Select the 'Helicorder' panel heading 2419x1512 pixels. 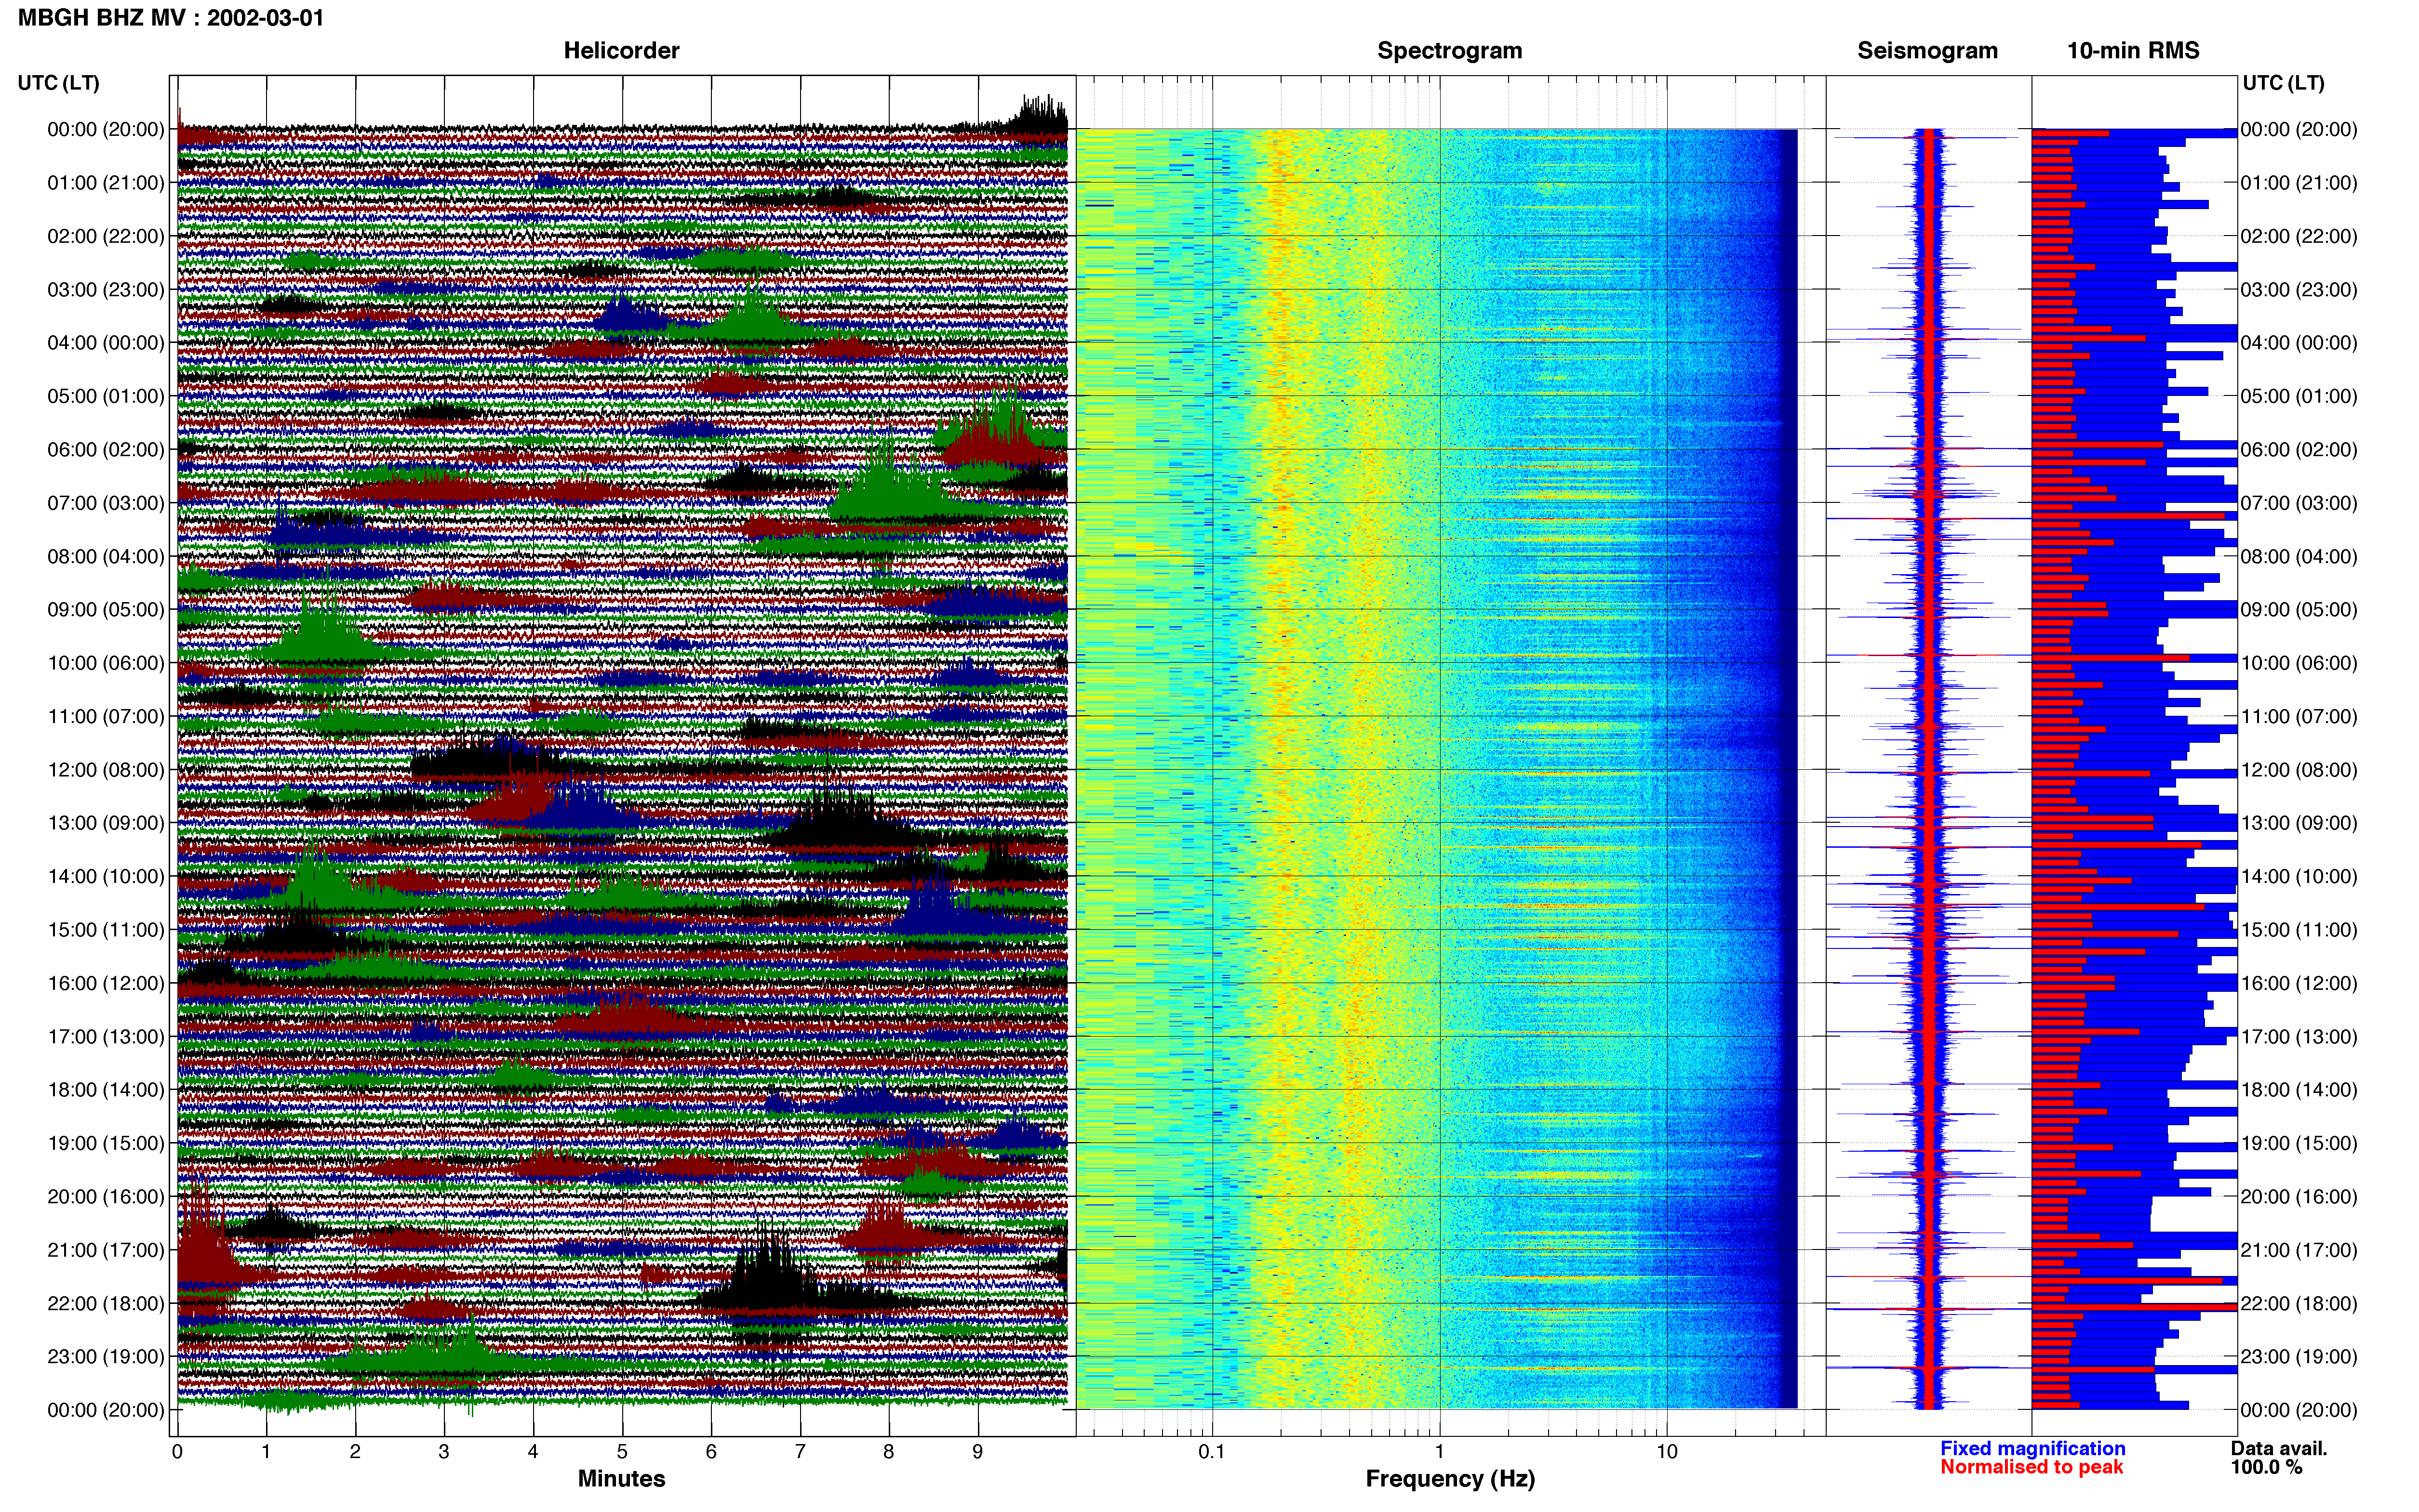click(x=621, y=50)
